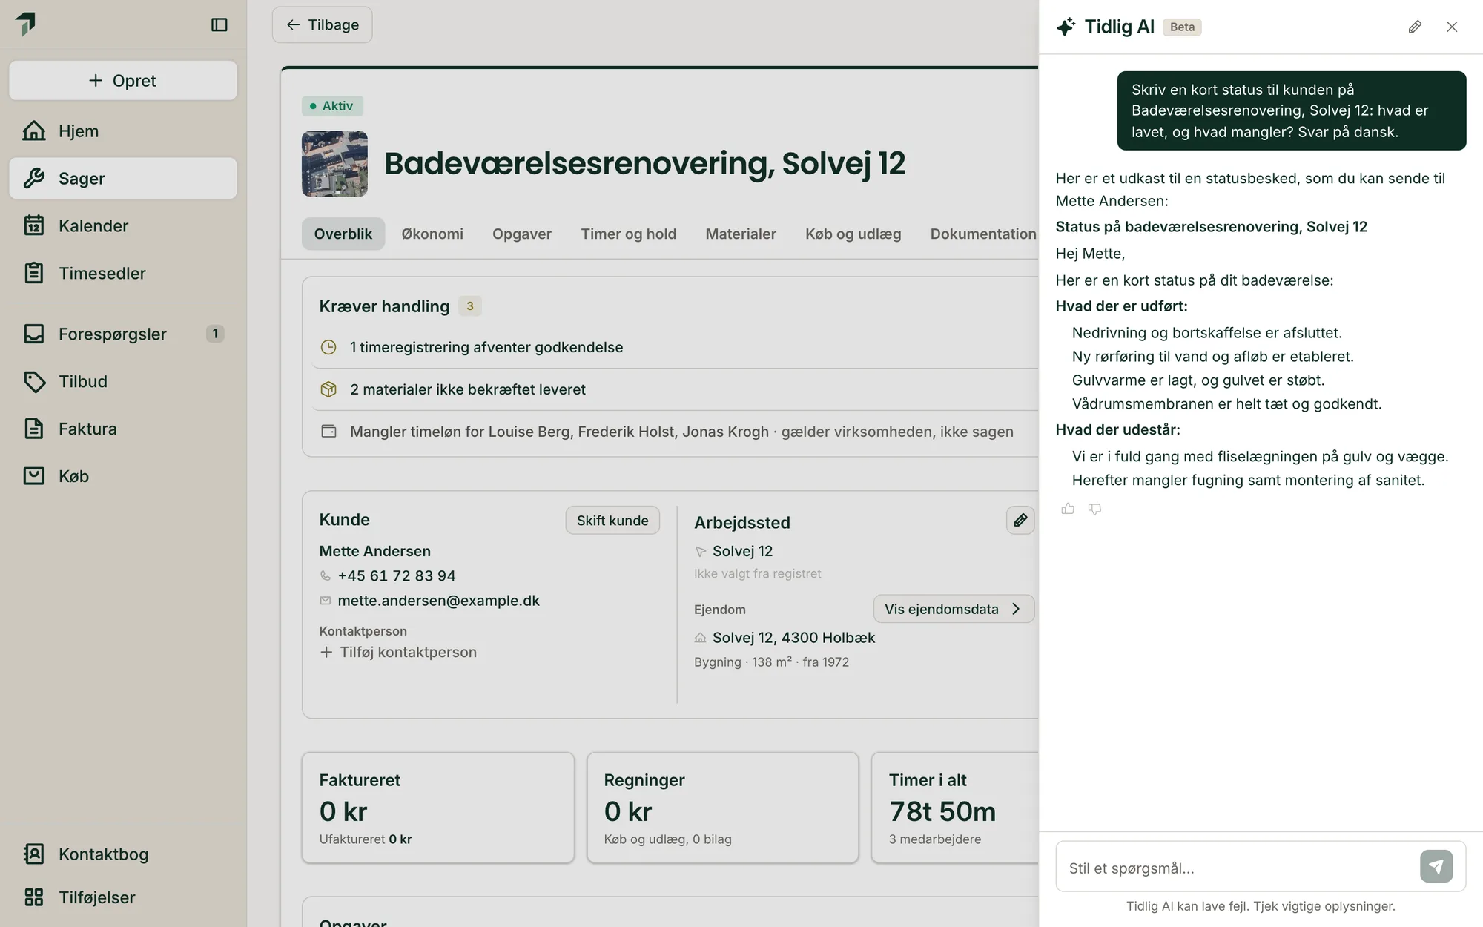The height and width of the screenshot is (927, 1483).
Task: Select the Overblik tab
Action: (343, 234)
